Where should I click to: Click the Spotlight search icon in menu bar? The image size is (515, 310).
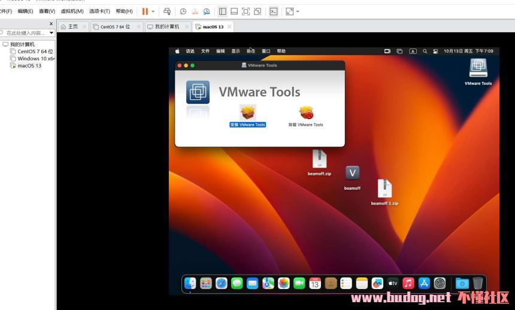pyautogui.click(x=425, y=51)
